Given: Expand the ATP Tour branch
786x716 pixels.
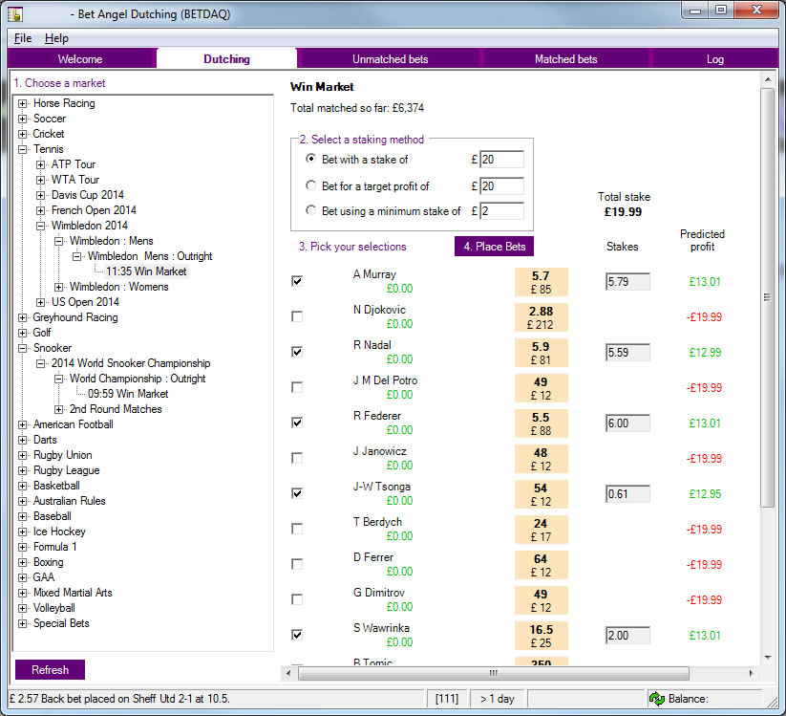Looking at the screenshot, I should pyautogui.click(x=41, y=164).
